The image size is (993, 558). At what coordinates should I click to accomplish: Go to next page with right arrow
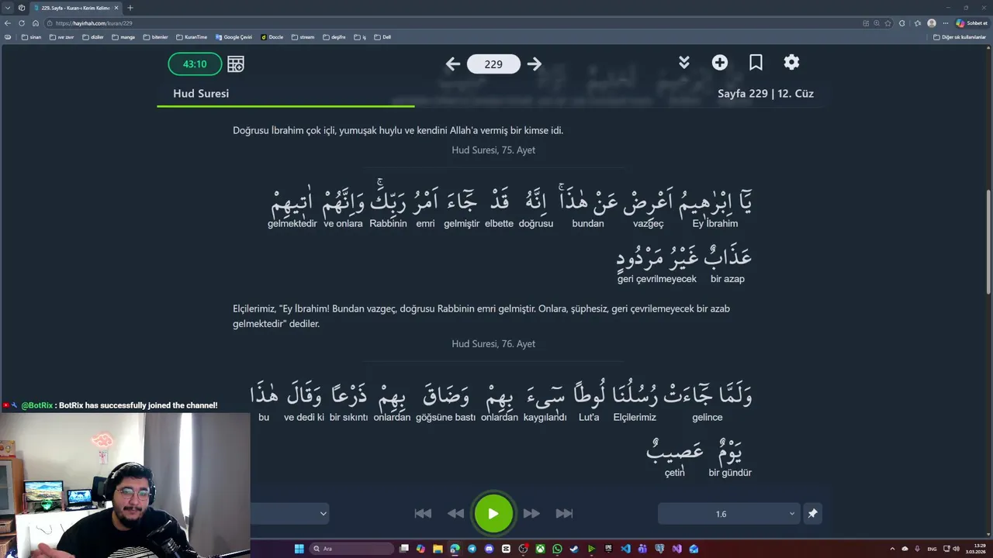[x=534, y=64]
